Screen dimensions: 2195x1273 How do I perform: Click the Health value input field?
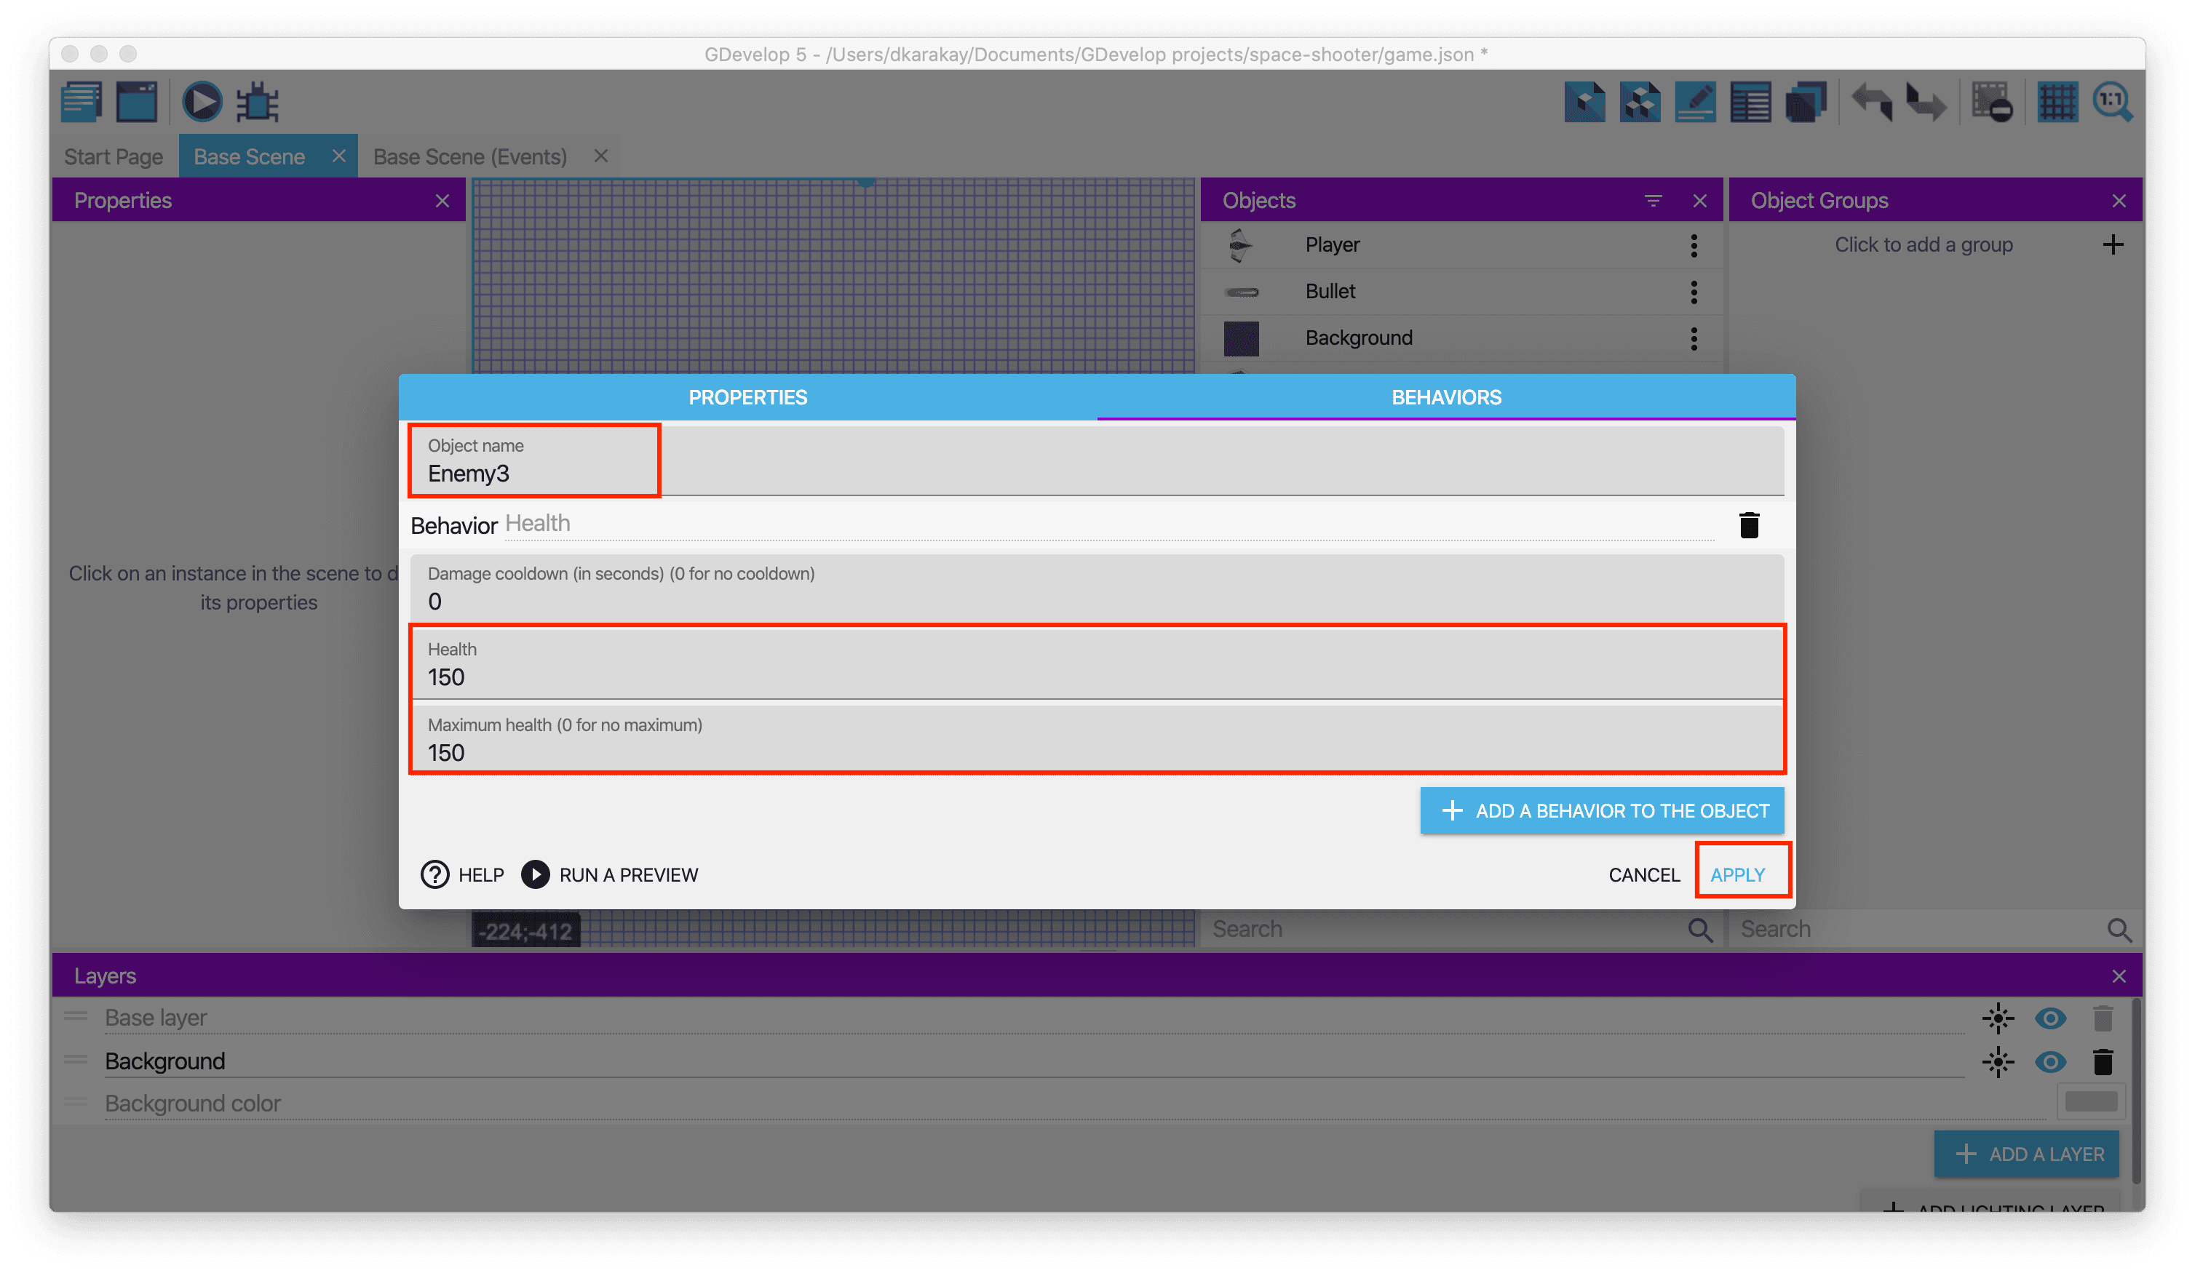click(1096, 677)
